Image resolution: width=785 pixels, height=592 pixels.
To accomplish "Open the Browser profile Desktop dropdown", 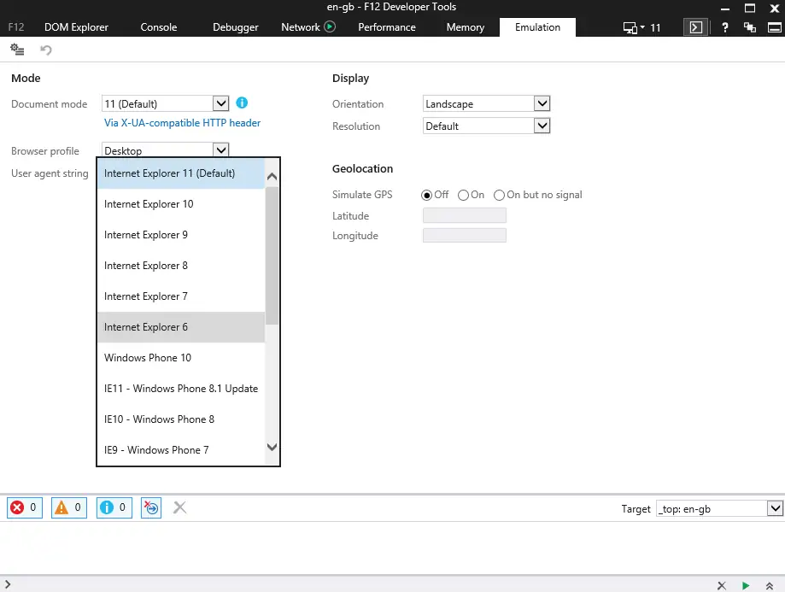I will [165, 149].
